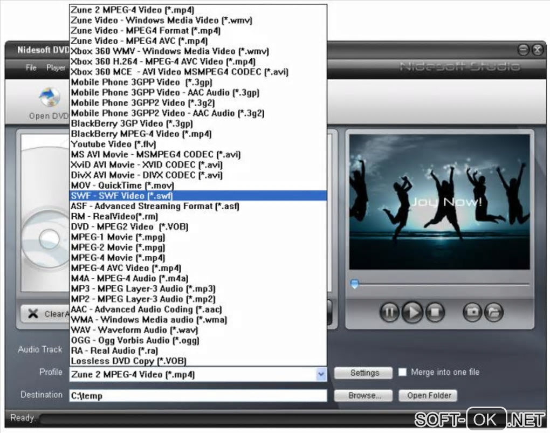Open the File menu
This screenshot has height=433, width=550.
click(31, 68)
